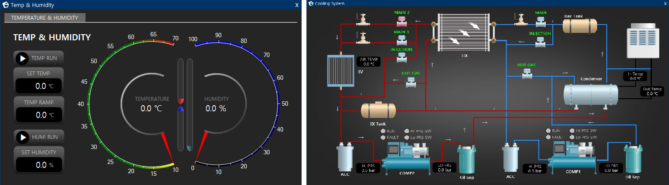Click the FAULT indicator lamp above COMP2

pos(383,137)
